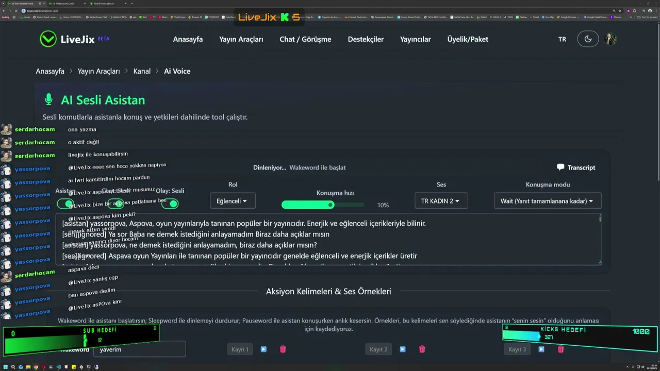Open Chrome from the taskbar

tap(36, 367)
